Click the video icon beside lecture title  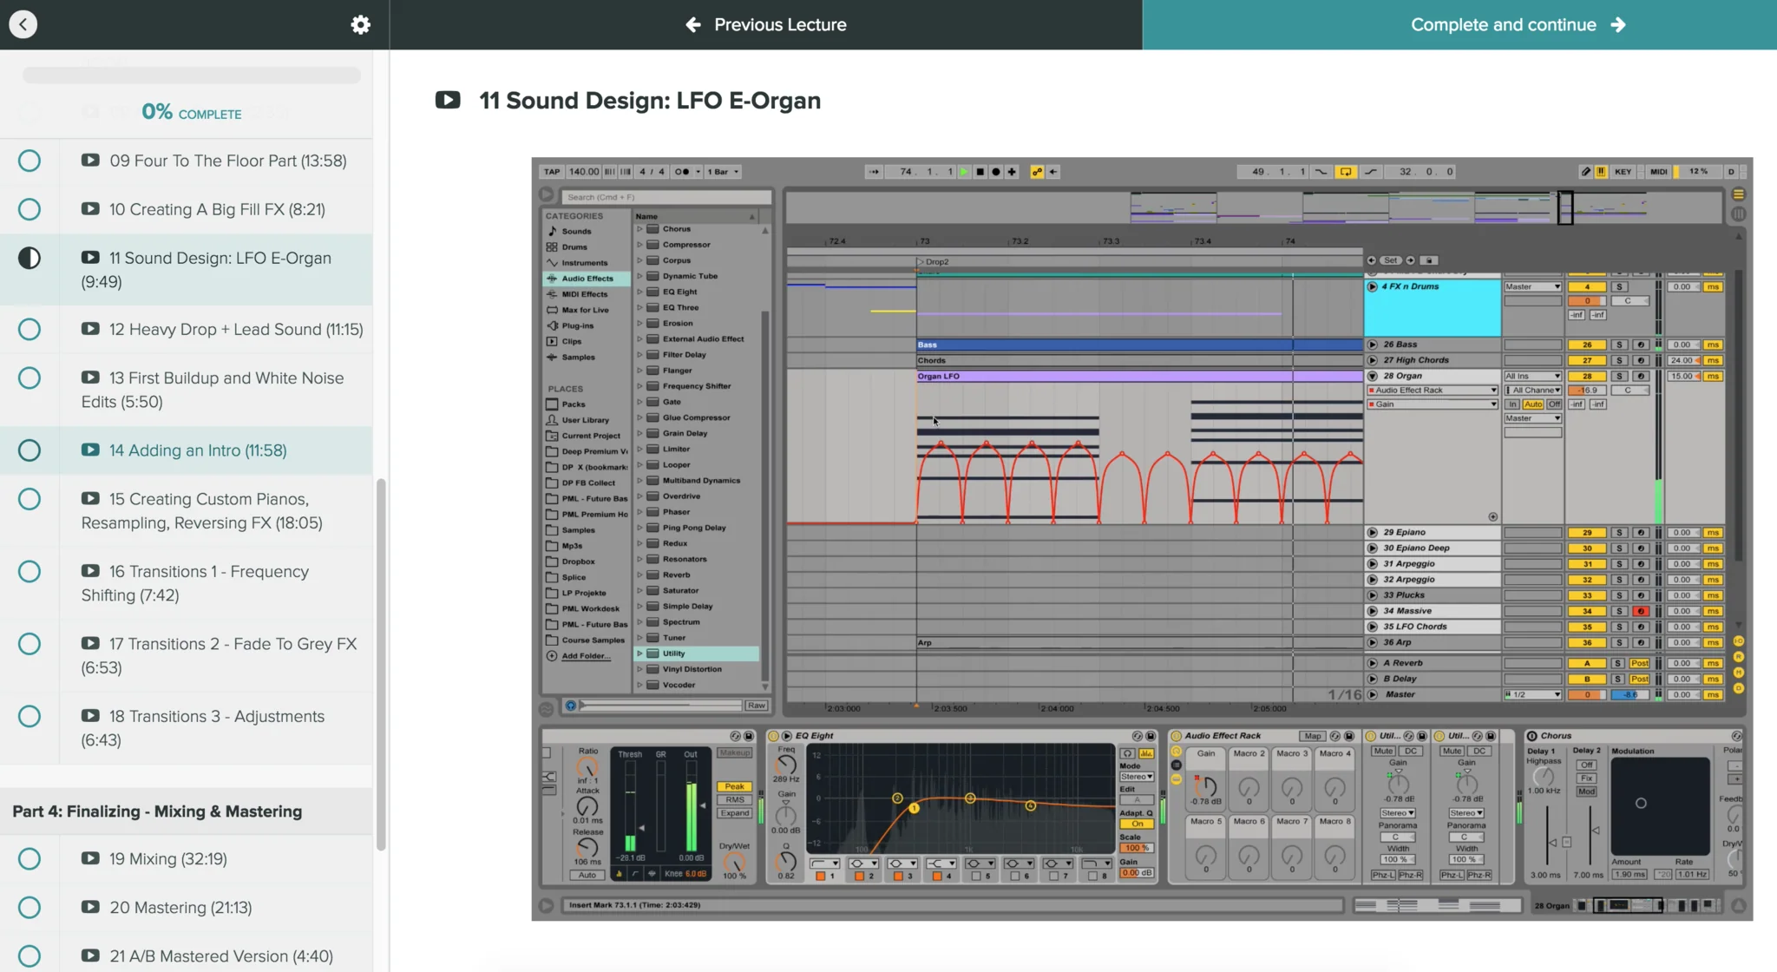[x=448, y=100]
